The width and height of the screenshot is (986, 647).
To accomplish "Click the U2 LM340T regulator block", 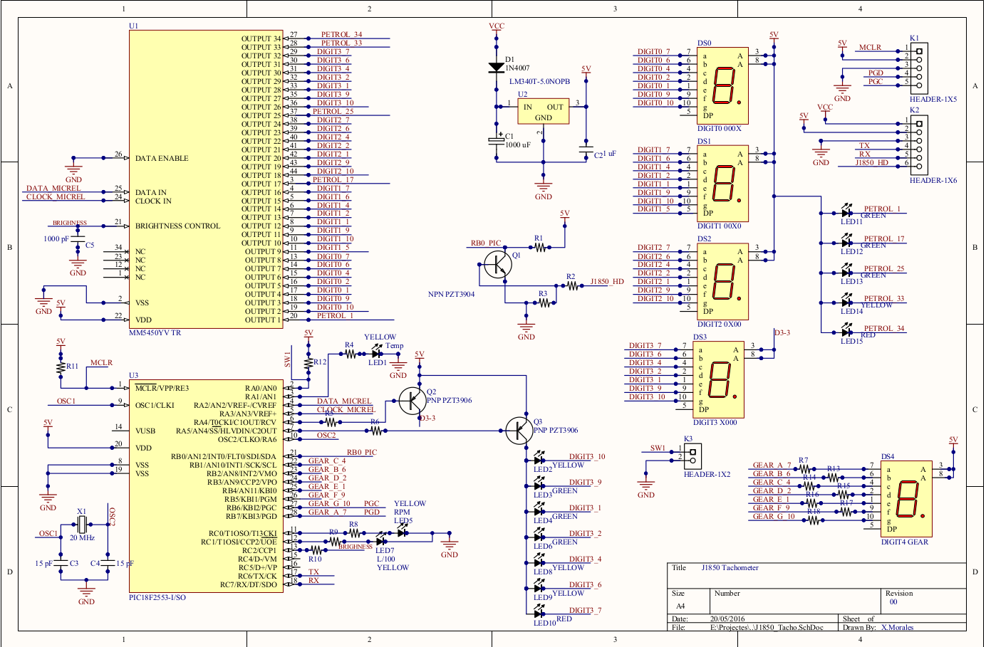I will coord(543,111).
